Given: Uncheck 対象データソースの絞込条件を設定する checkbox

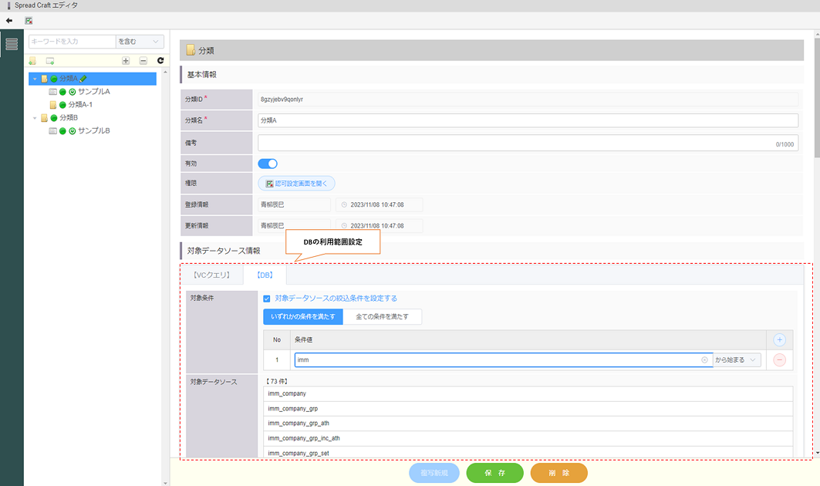Looking at the screenshot, I should click(x=267, y=298).
